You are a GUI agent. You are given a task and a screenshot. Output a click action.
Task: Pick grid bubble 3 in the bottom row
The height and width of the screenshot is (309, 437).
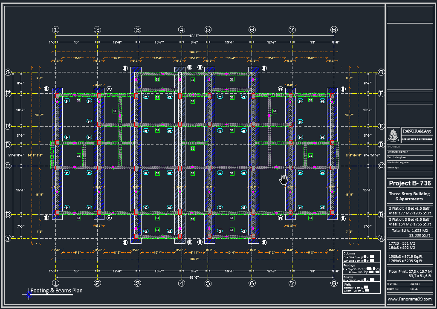coord(137,283)
